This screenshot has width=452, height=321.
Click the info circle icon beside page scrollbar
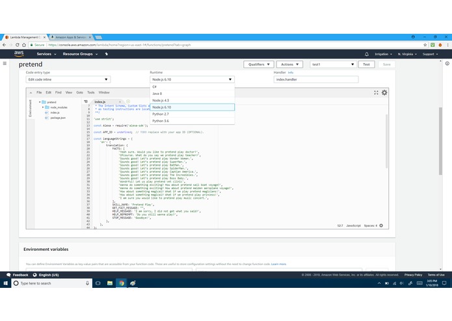pyautogui.click(x=447, y=64)
